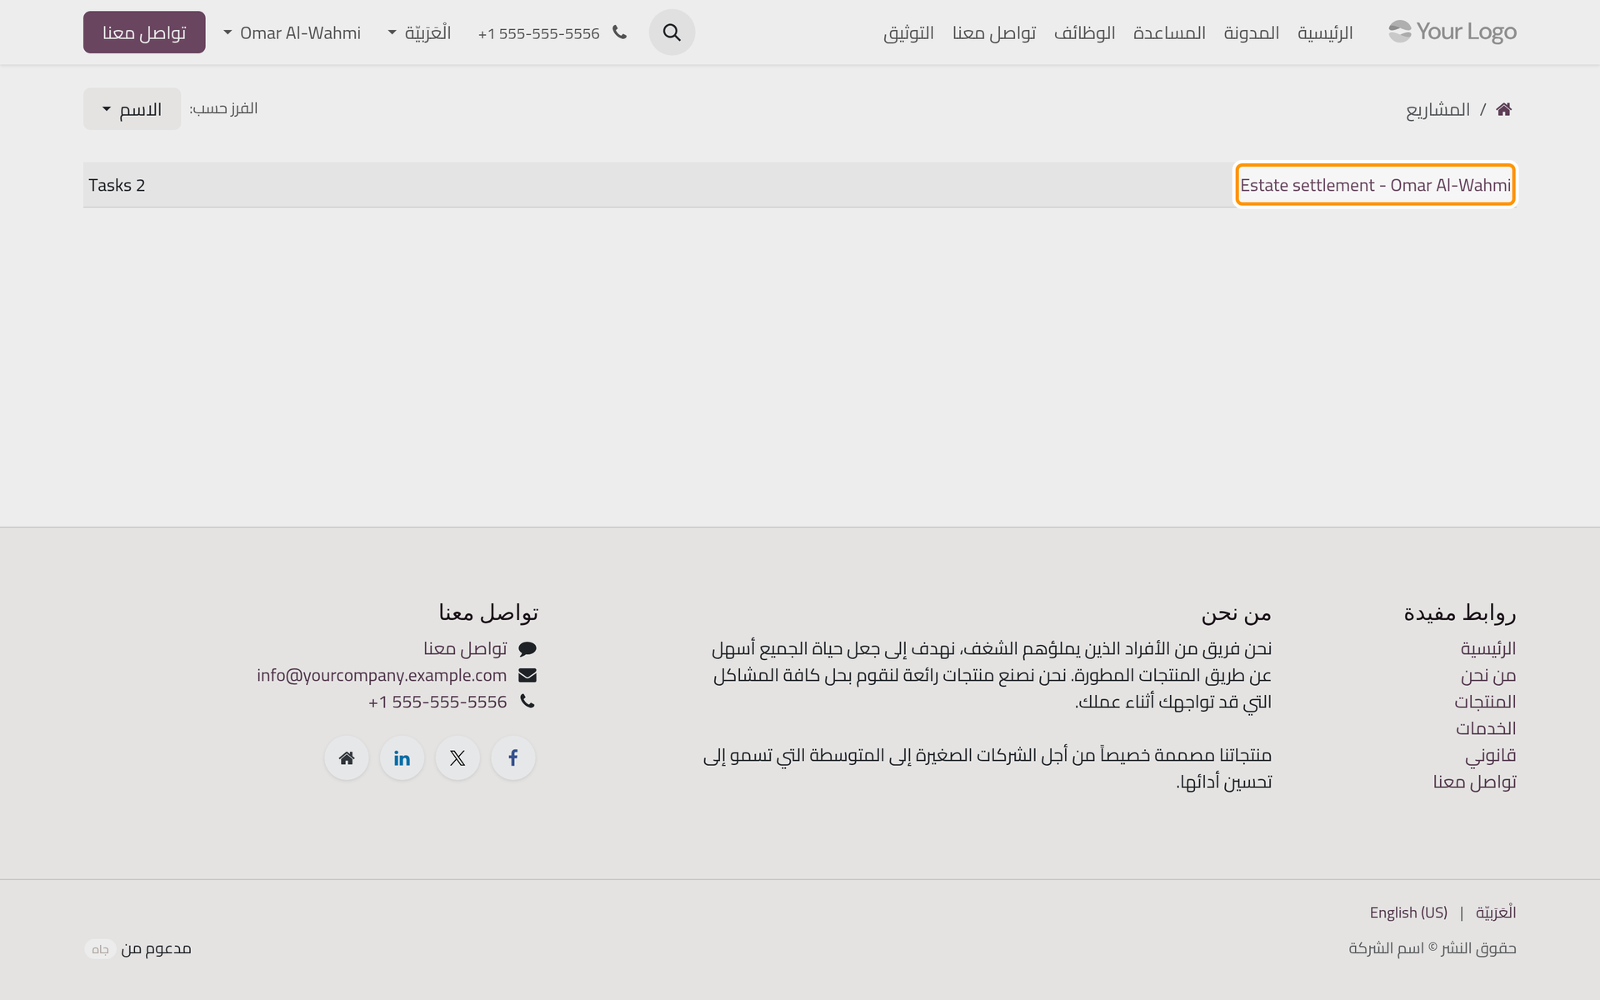Click the تواصل معنا footer heading
The image size is (1600, 1000).
pyautogui.click(x=488, y=613)
